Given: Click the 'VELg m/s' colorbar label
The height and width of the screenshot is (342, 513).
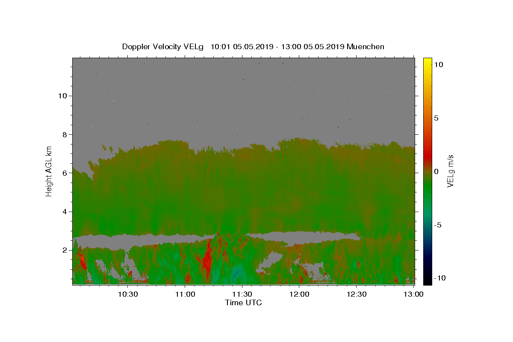Looking at the screenshot, I should 450,171.
